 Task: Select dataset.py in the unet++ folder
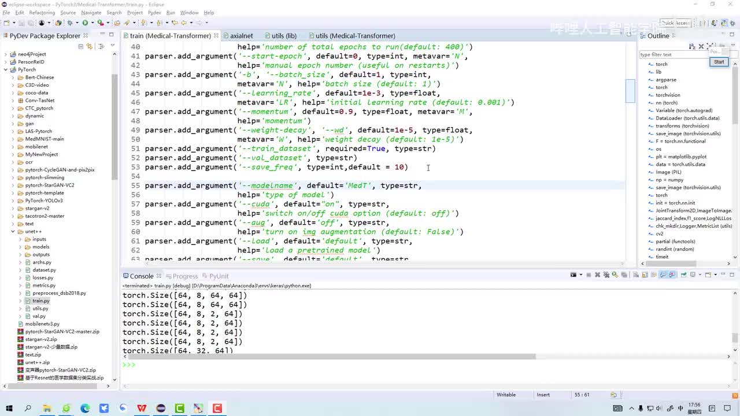point(45,270)
